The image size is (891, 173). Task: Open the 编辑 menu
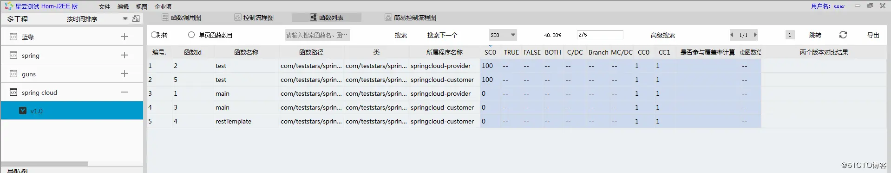[x=123, y=6]
